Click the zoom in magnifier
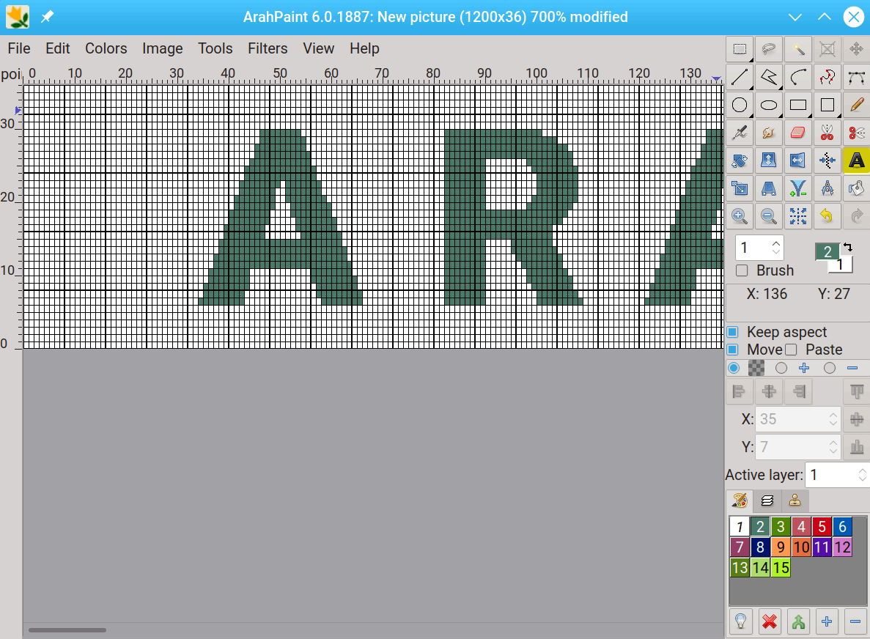This screenshot has width=870, height=639. [x=740, y=215]
